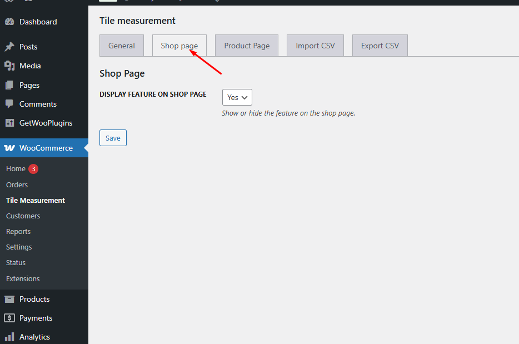This screenshot has width=519, height=344.
Task: Click the Analytics bar chart icon
Action: [x=9, y=337]
